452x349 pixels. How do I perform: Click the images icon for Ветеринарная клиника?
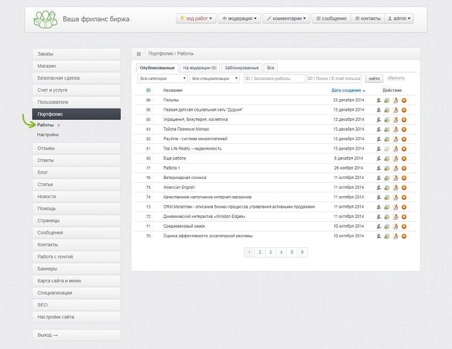[x=387, y=178]
